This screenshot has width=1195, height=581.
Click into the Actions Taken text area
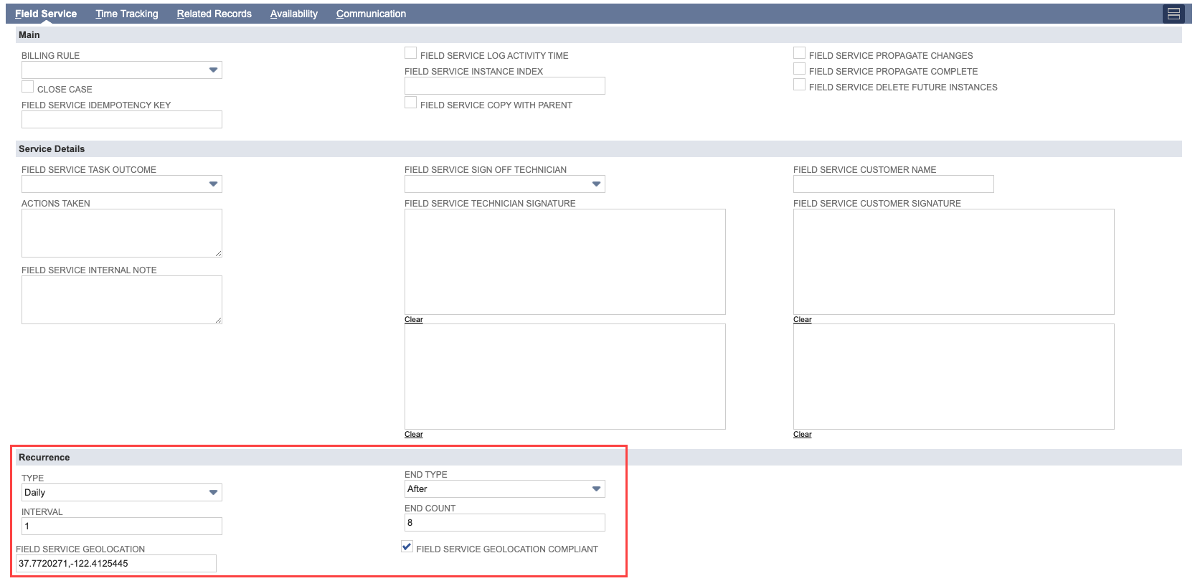click(122, 233)
